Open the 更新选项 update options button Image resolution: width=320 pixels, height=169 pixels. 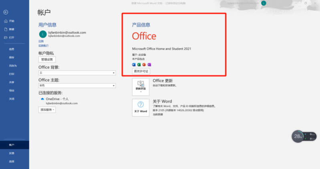click(x=141, y=86)
